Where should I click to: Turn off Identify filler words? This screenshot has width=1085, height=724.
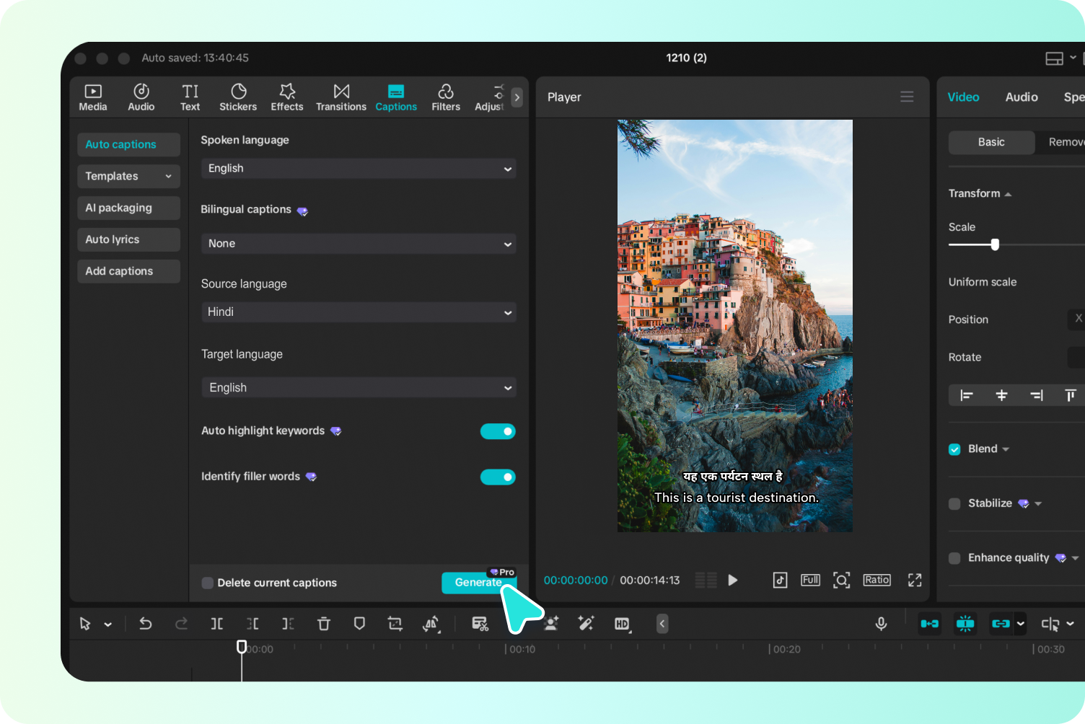pyautogui.click(x=498, y=477)
